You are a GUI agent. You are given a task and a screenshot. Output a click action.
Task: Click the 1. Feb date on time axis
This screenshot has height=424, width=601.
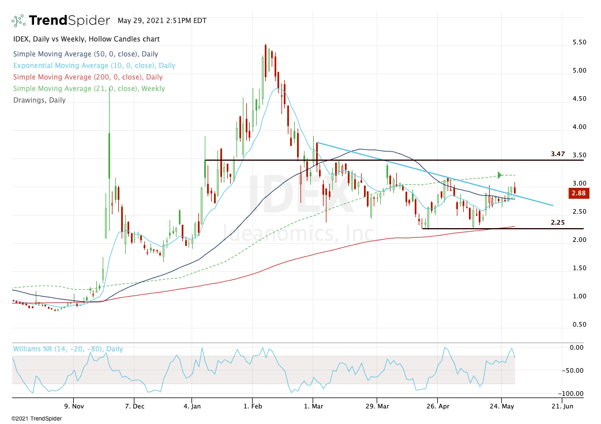pos(253,407)
